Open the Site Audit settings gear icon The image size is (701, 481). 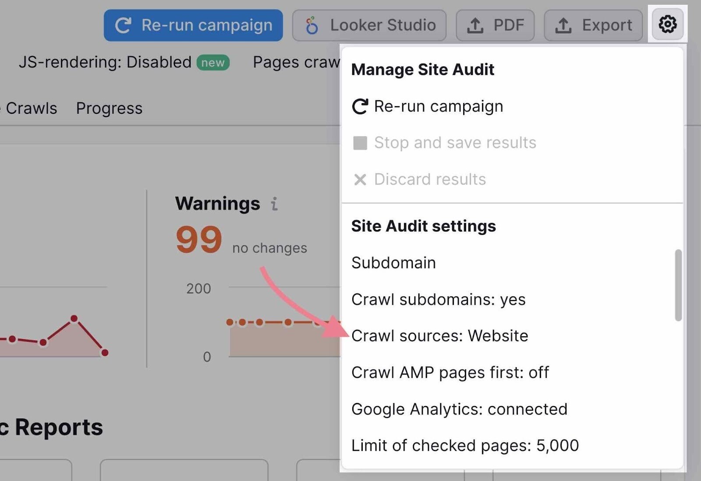(x=667, y=24)
